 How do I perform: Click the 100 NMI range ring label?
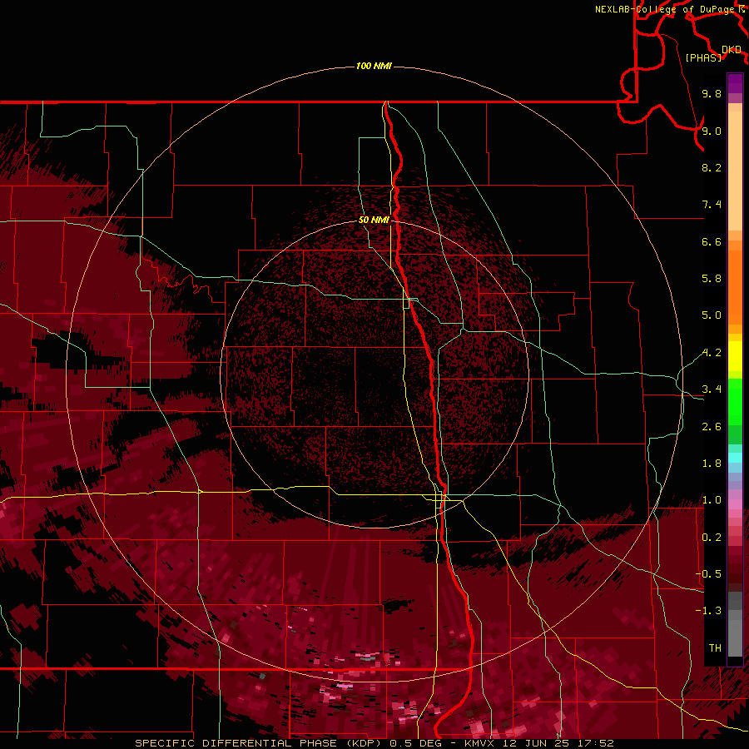374,66
